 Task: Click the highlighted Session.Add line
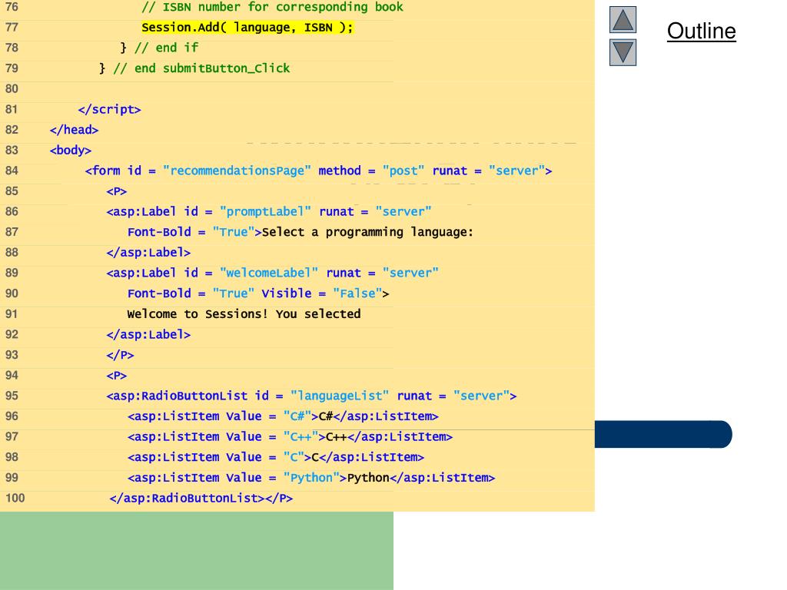247,27
